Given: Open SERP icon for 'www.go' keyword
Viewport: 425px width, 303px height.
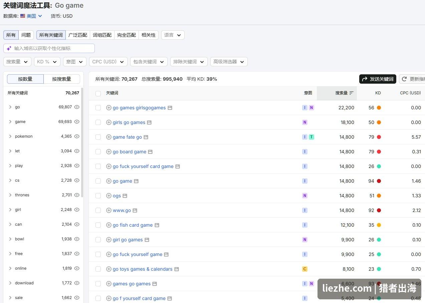Looking at the screenshot, I should pyautogui.click(x=135, y=210).
